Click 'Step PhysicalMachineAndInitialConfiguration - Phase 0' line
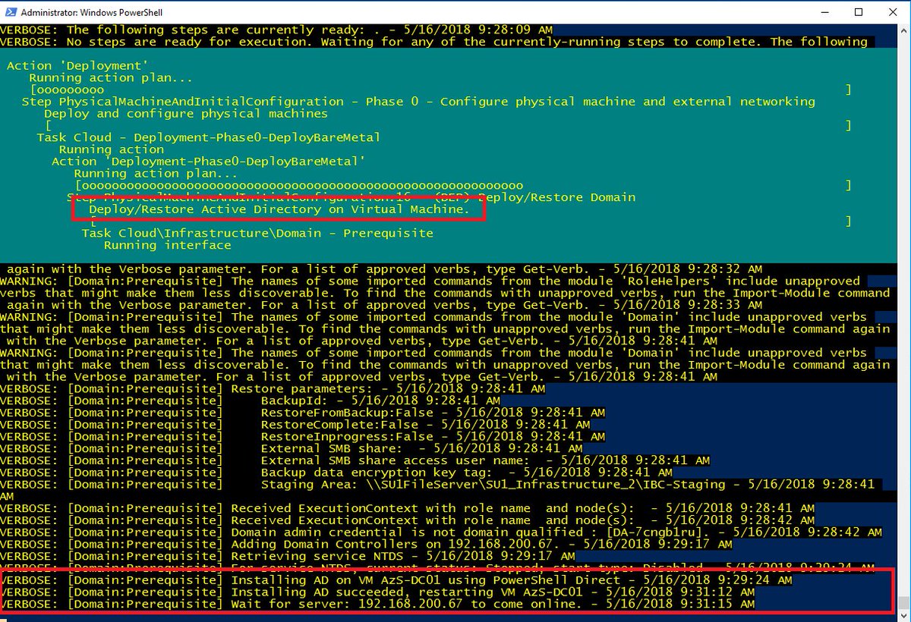The image size is (911, 622). [x=418, y=102]
